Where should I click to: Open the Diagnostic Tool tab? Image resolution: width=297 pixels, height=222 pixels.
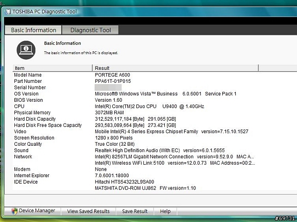pyautogui.click(x=90, y=30)
